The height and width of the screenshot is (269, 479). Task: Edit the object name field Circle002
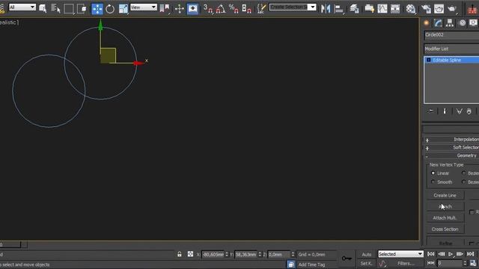tap(451, 35)
